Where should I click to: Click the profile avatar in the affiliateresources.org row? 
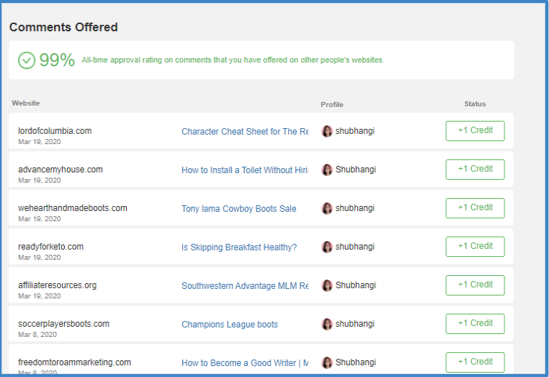coord(327,285)
